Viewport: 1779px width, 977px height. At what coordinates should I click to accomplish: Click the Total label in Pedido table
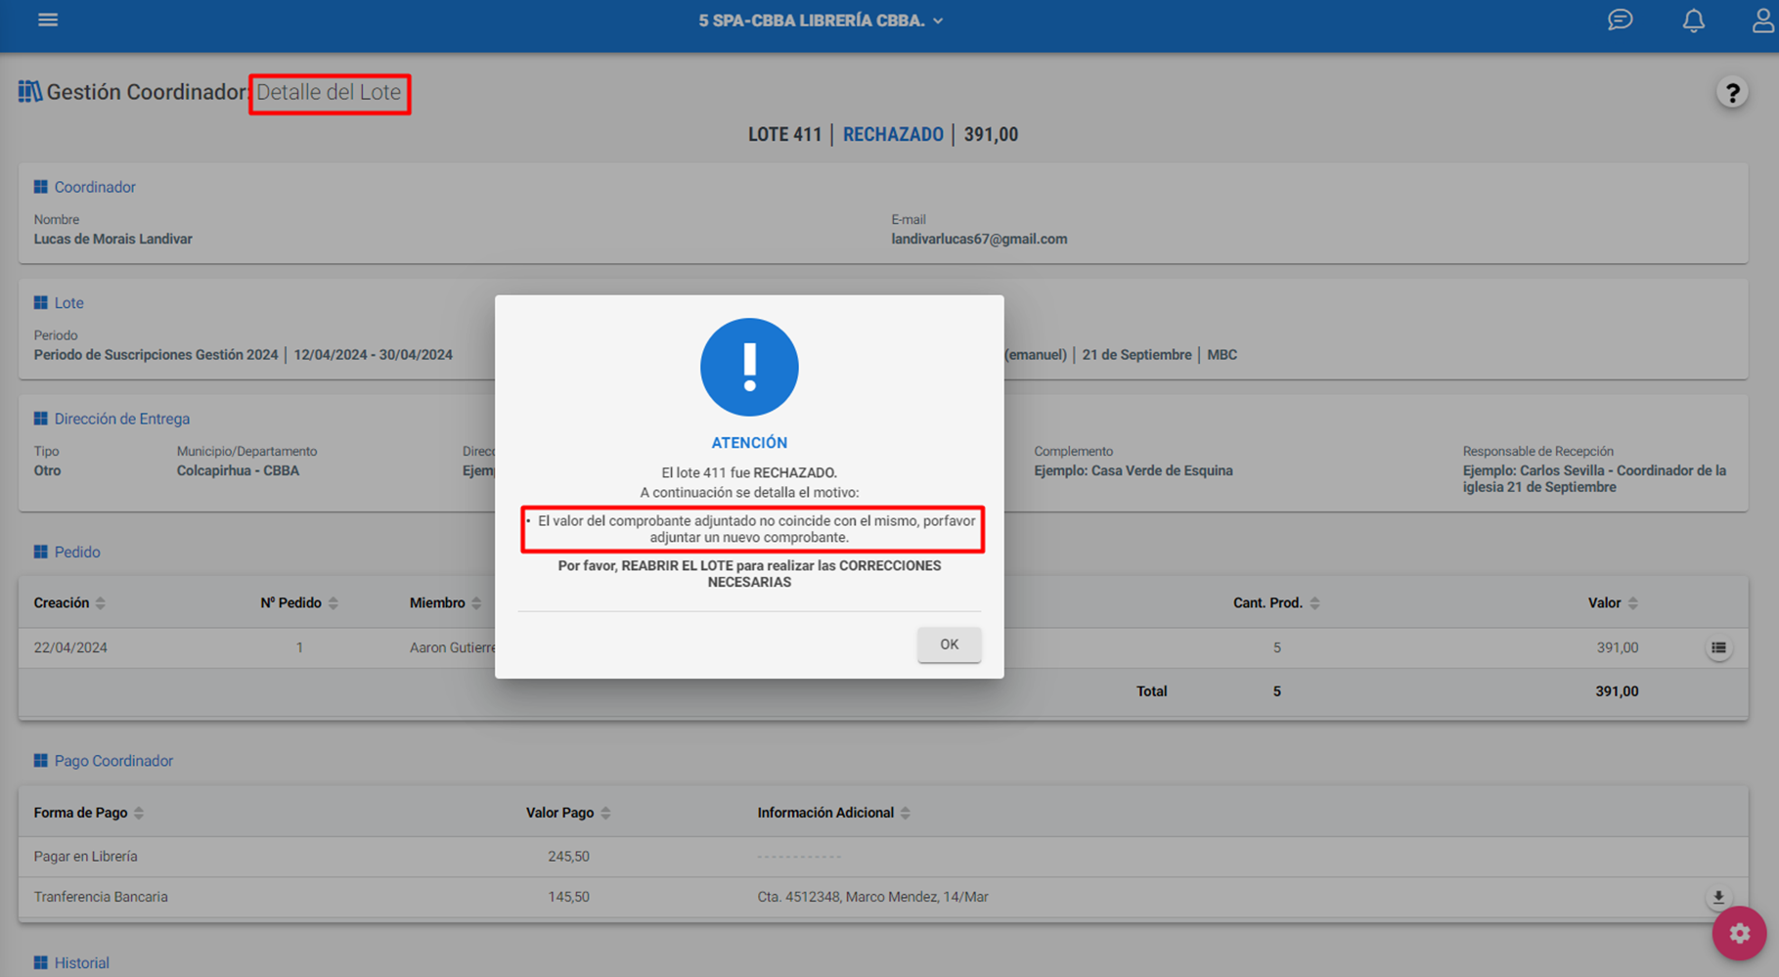point(1151,691)
